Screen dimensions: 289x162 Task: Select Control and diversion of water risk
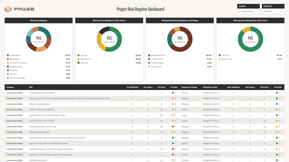pyautogui.click(x=42, y=121)
